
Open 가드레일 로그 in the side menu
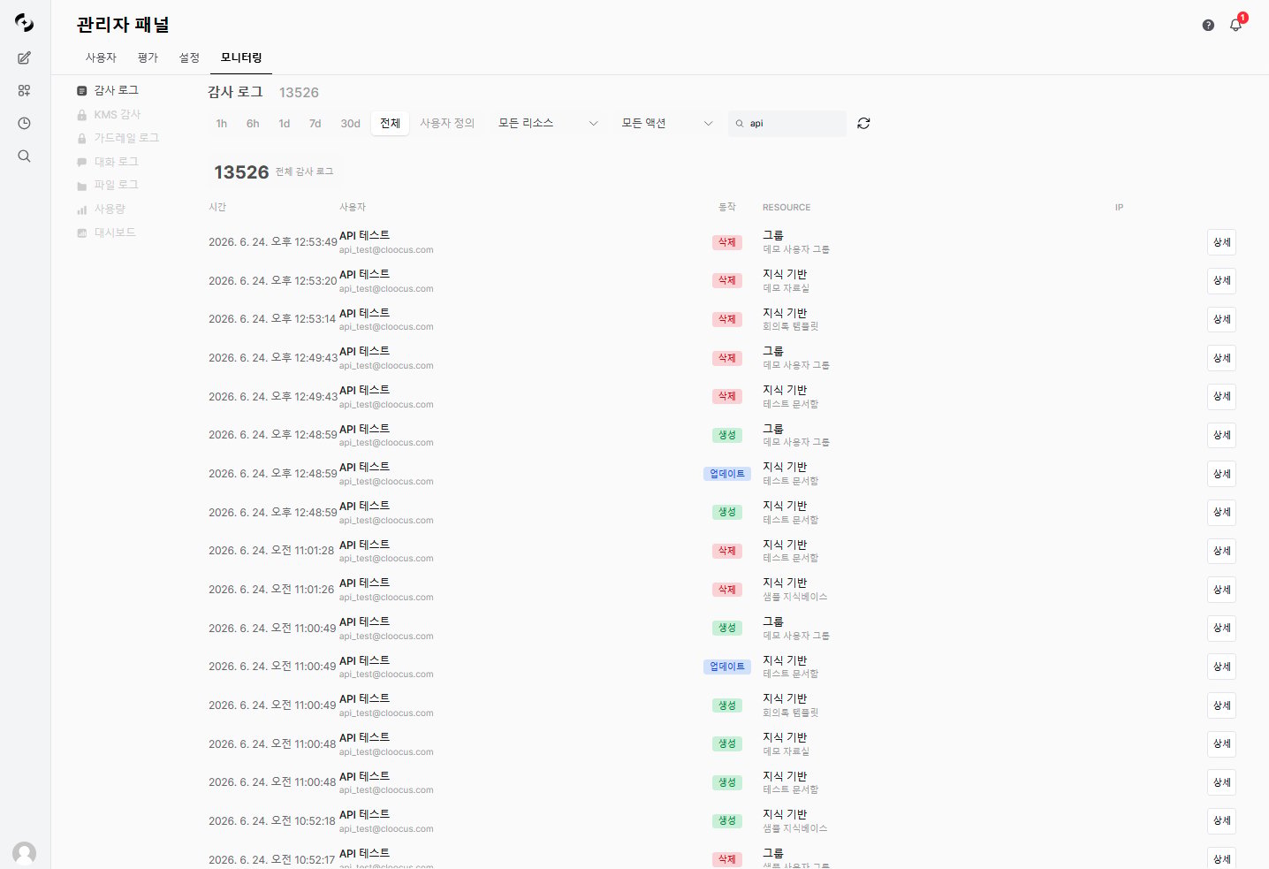point(126,138)
